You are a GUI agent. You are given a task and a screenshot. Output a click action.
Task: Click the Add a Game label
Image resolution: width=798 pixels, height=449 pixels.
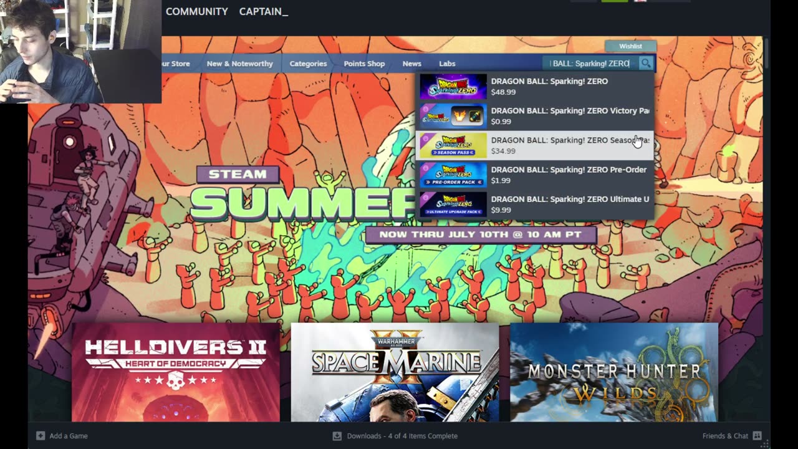pyautogui.click(x=69, y=436)
